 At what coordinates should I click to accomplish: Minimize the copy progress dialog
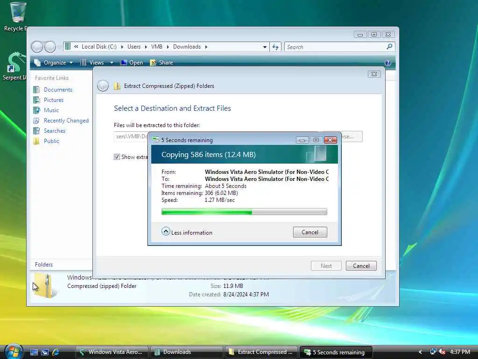(302, 140)
